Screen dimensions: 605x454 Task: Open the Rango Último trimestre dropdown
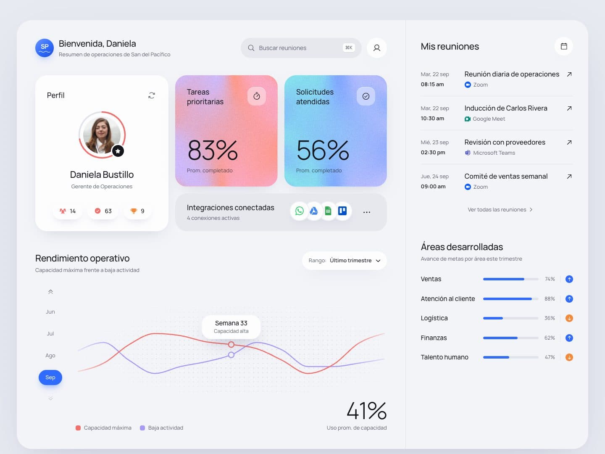point(345,261)
